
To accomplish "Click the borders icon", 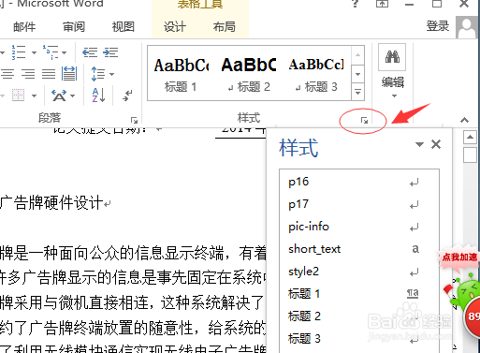I will (x=19, y=96).
